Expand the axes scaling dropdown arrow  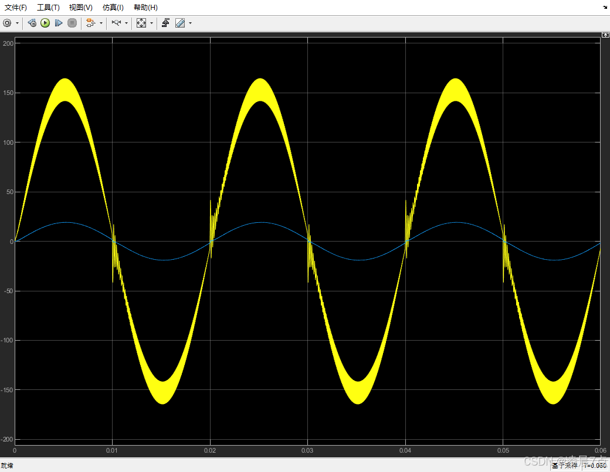152,23
